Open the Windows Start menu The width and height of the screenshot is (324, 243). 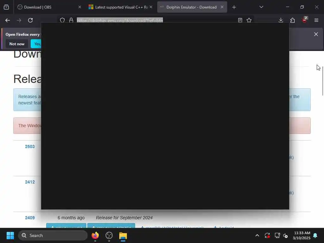[10, 235]
